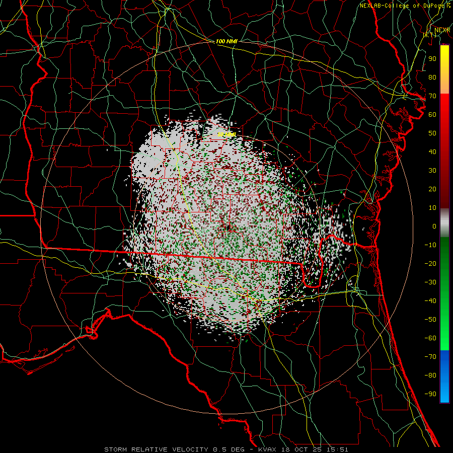The width and height of the screenshot is (453, 453).
Task: Select the 10 value on velocity scale
Action: click(432, 208)
